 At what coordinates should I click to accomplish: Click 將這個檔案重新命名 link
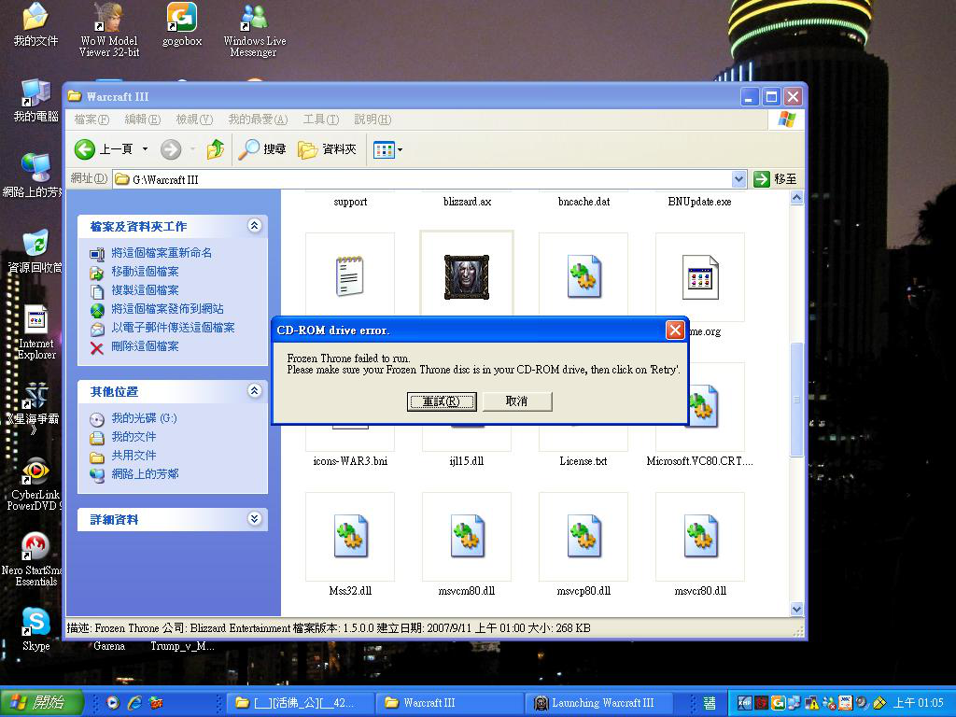161,253
